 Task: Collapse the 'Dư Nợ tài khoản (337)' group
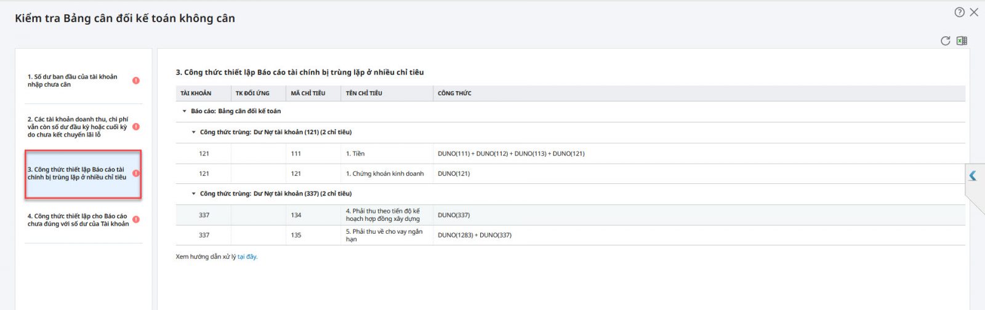tap(193, 194)
